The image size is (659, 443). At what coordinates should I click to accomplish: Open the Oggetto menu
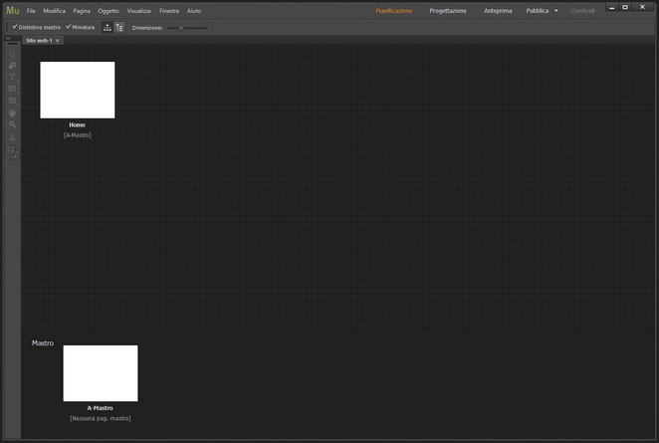tap(109, 11)
